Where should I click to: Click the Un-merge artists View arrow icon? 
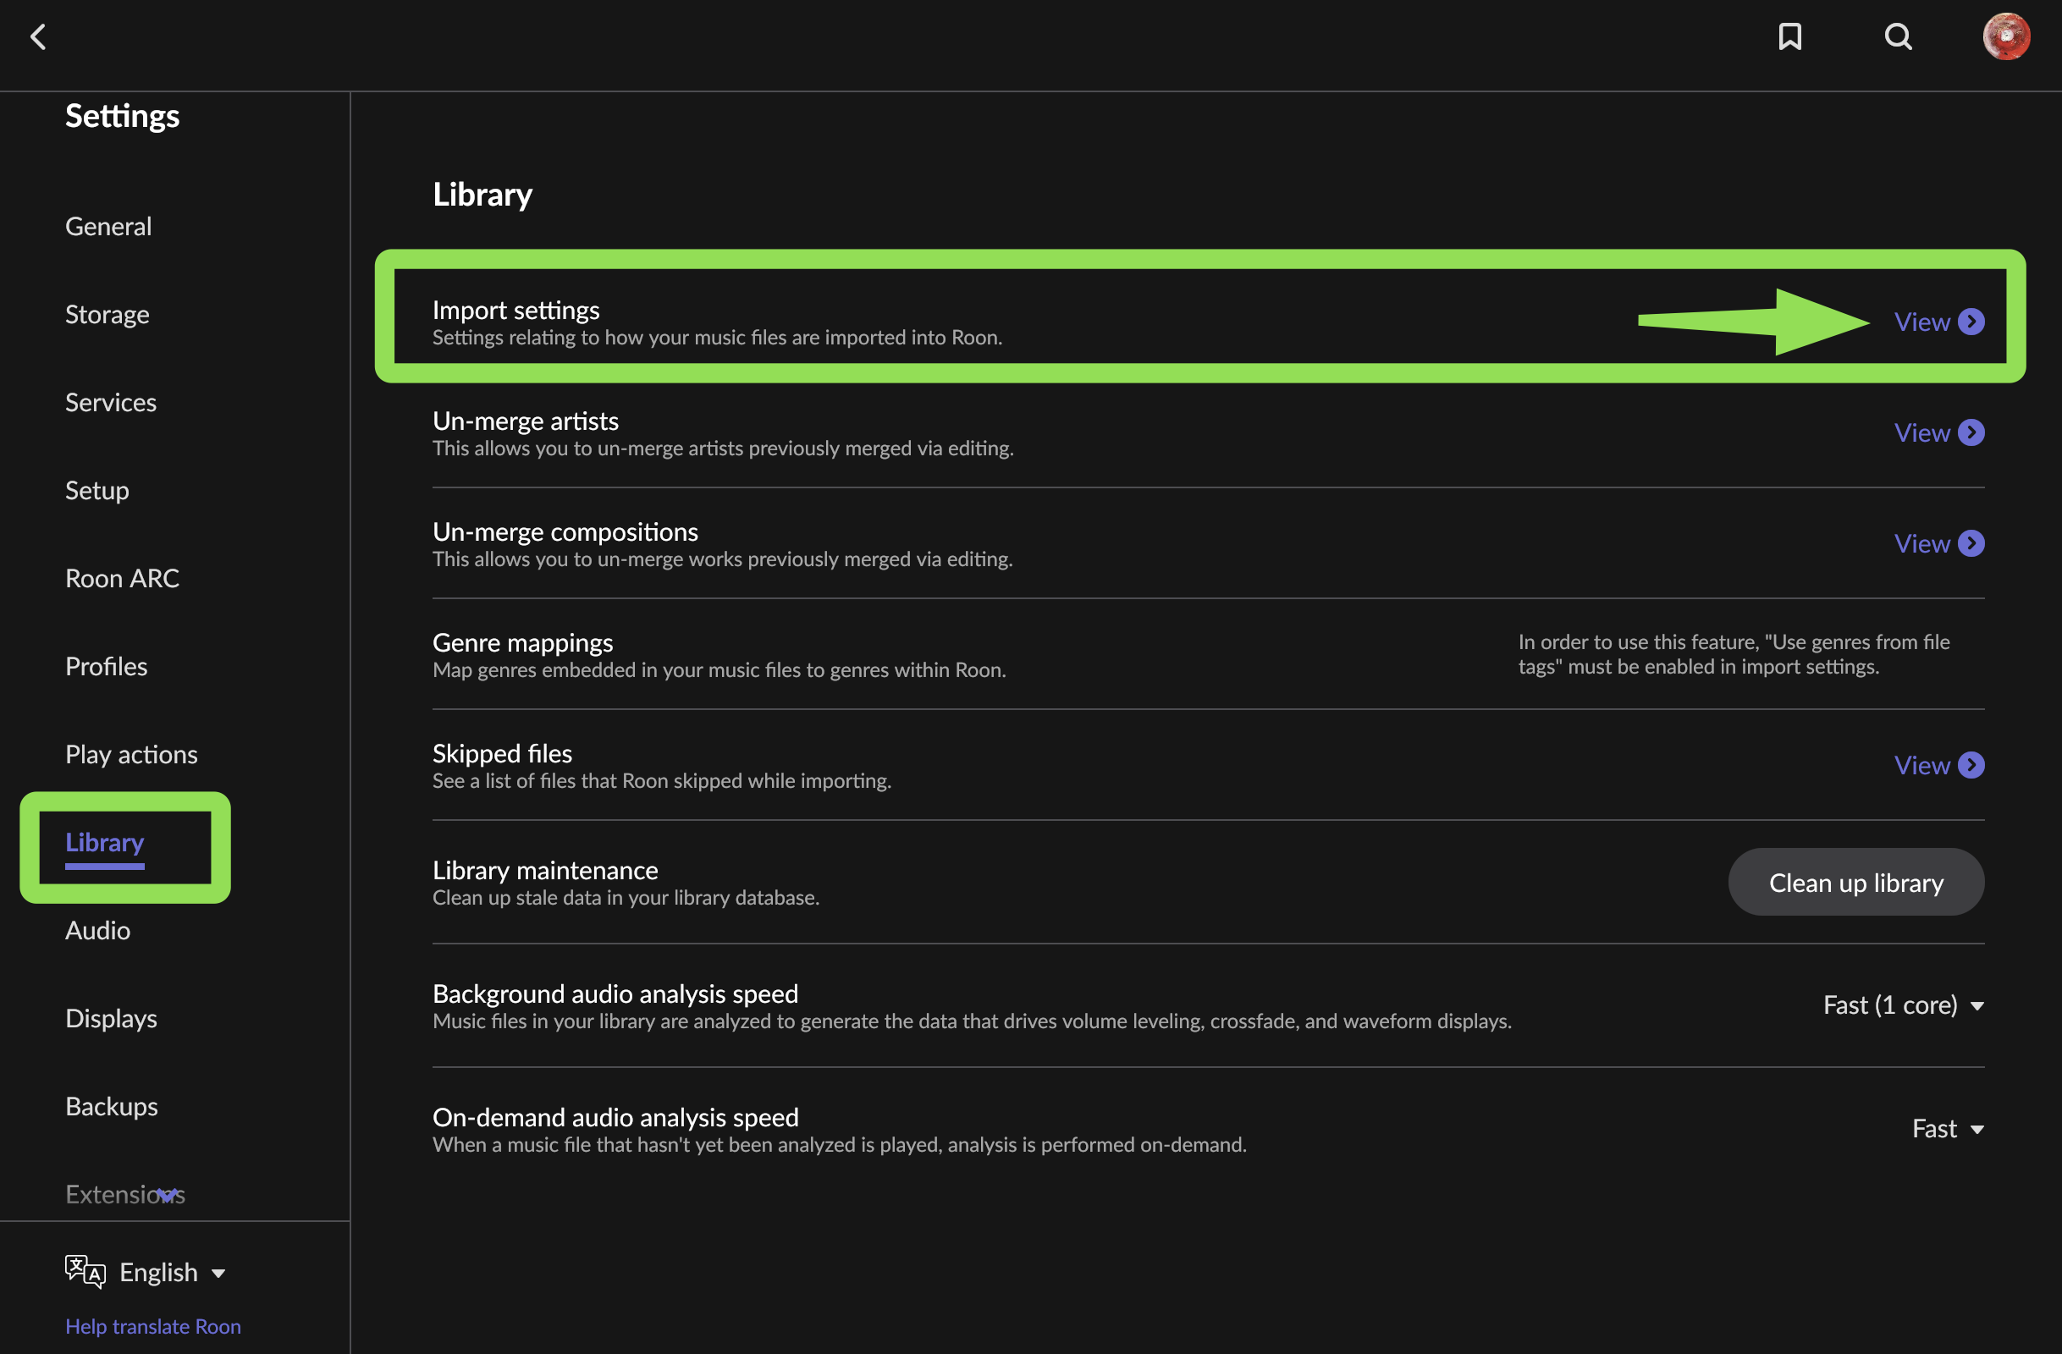point(1972,432)
